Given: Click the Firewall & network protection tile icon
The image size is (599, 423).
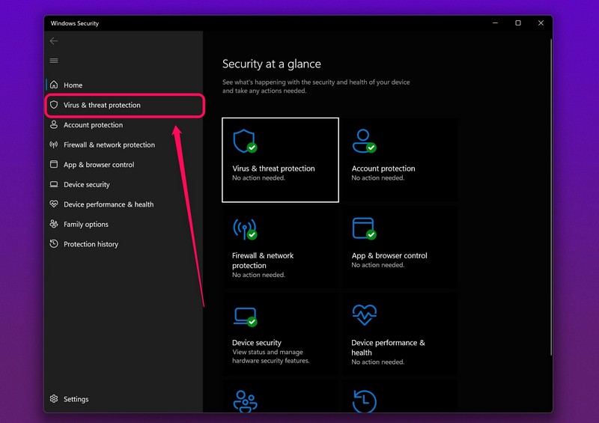Looking at the screenshot, I should (x=245, y=228).
